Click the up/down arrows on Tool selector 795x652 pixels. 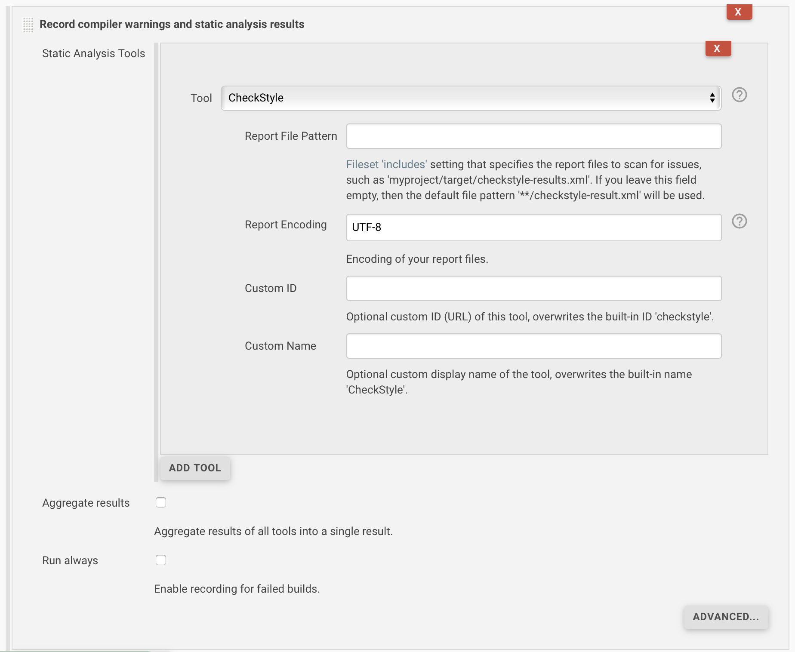tap(712, 98)
